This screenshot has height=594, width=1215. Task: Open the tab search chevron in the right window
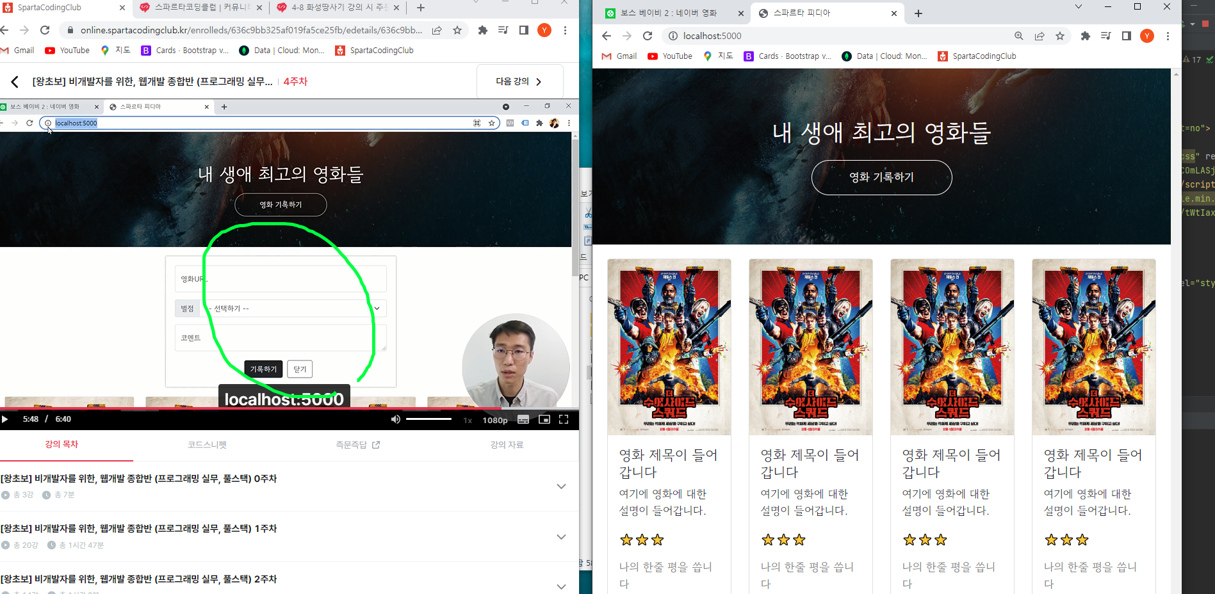pyautogui.click(x=1079, y=6)
